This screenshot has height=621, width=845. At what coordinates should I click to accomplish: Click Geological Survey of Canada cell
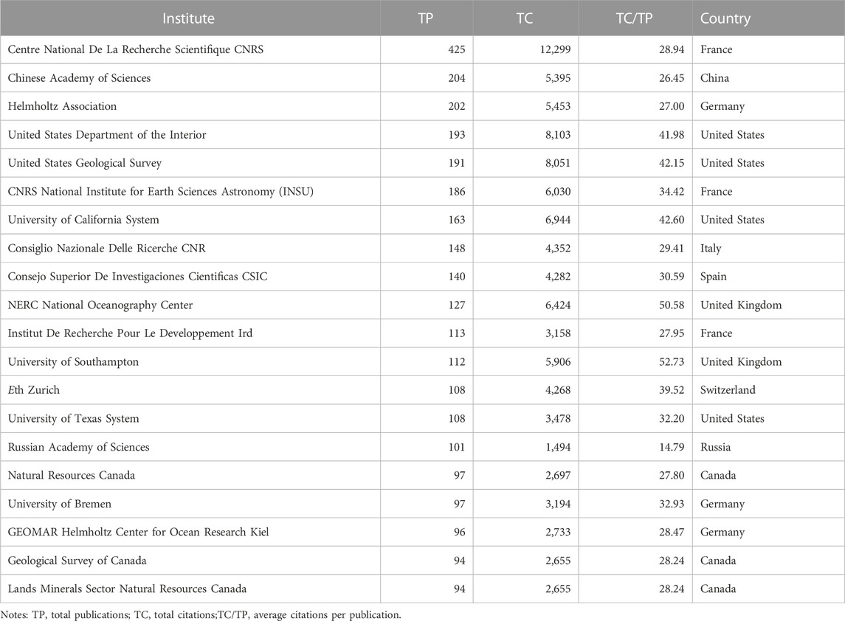tap(77, 561)
